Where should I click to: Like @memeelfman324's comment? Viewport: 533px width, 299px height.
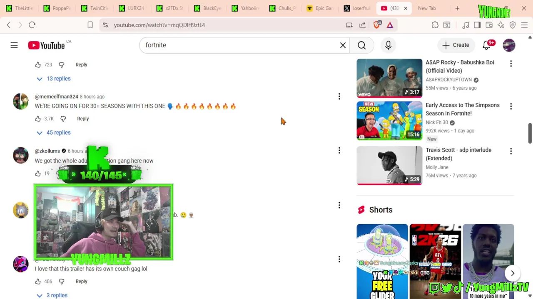point(38,119)
